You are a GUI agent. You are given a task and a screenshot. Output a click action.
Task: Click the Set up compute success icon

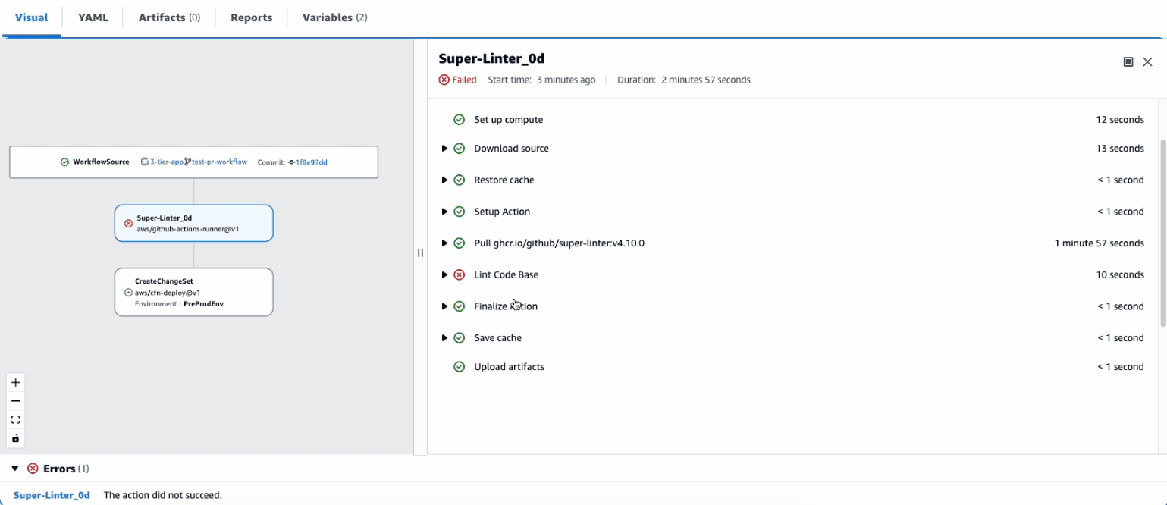pos(459,120)
